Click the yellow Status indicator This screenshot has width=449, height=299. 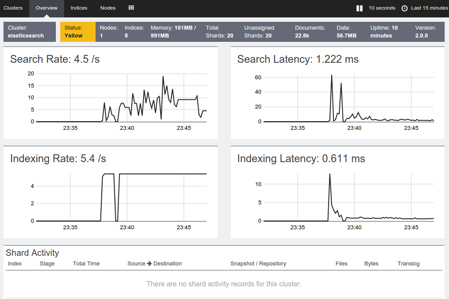[78, 32]
